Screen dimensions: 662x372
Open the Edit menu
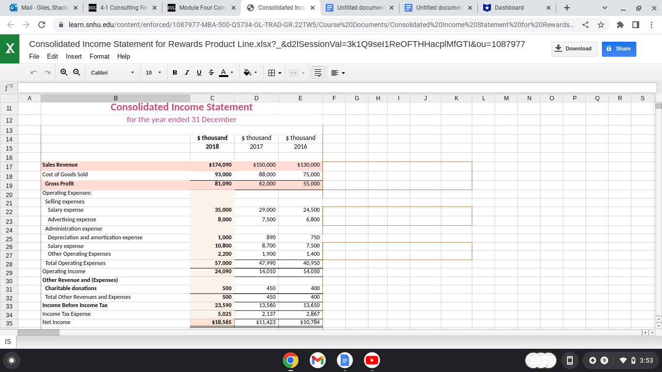(x=52, y=56)
